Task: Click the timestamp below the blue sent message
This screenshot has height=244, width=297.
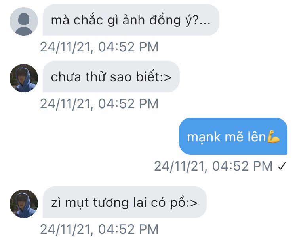Action: click(213, 166)
